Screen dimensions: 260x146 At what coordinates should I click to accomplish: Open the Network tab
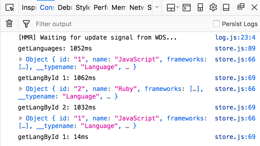137,8
